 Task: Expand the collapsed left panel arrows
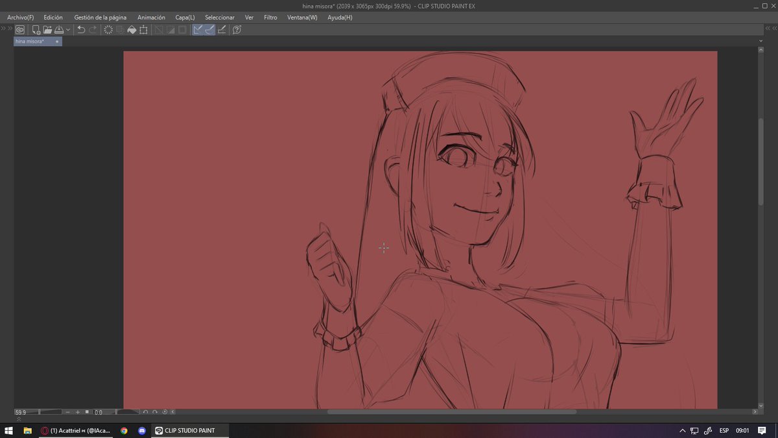(3, 29)
